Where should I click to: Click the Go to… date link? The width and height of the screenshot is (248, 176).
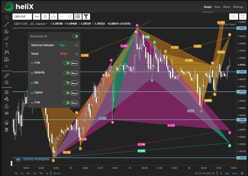click(x=58, y=173)
